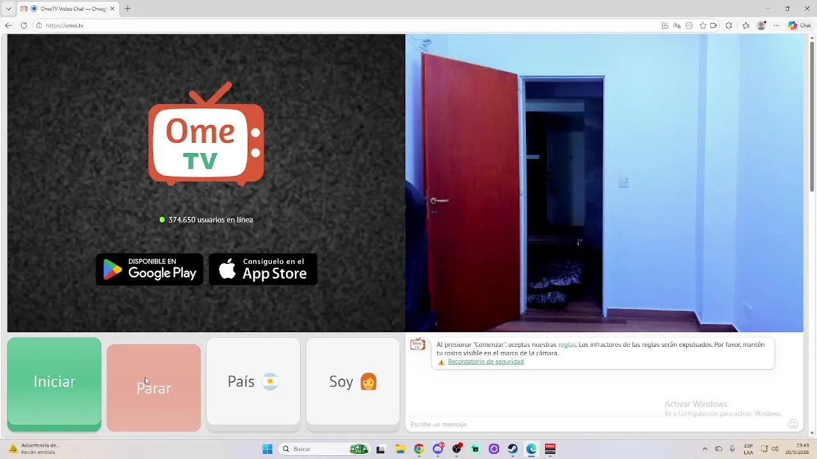Viewport: 817px width, 459px height.
Task: Close the OmeTV Video Chat tab
Action: pyautogui.click(x=112, y=9)
